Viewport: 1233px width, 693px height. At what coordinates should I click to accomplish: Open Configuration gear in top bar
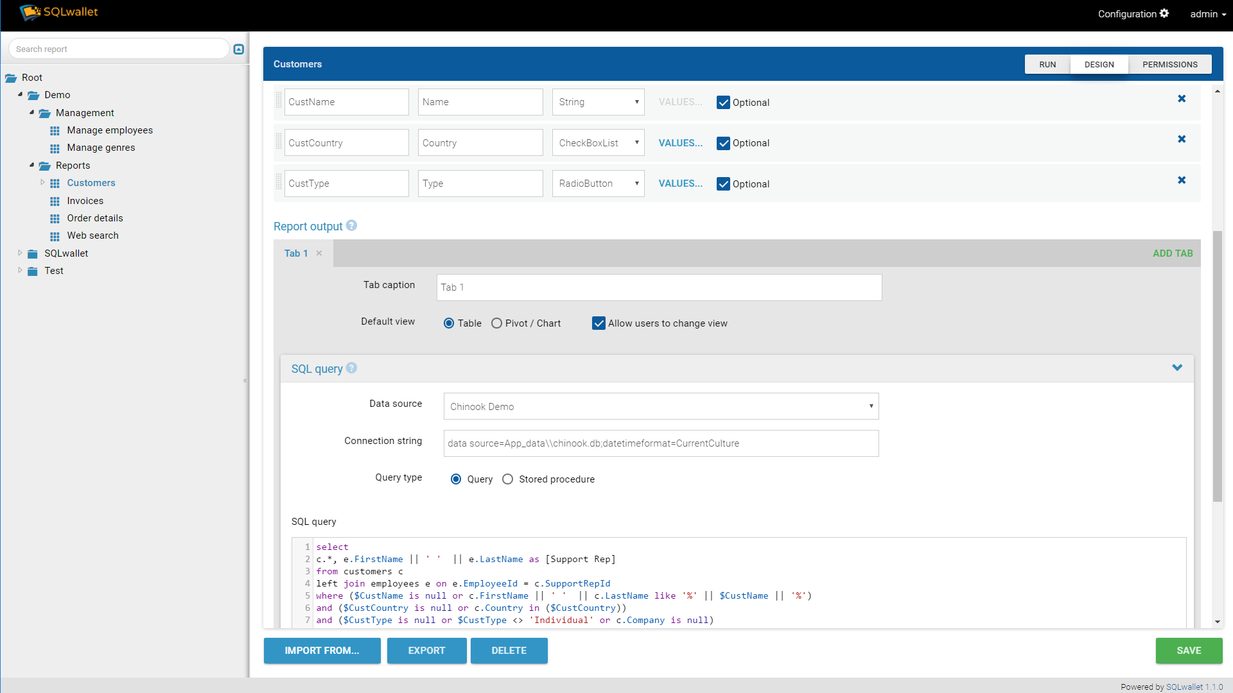tap(1164, 13)
